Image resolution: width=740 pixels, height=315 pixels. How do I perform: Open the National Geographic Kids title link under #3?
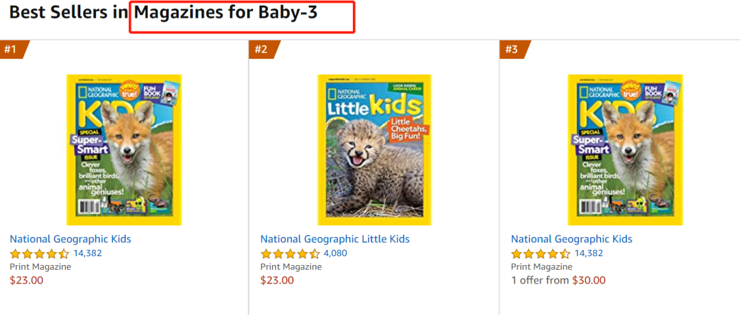point(572,239)
